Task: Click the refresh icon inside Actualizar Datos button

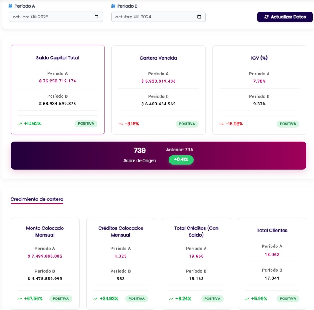Action: (266, 17)
